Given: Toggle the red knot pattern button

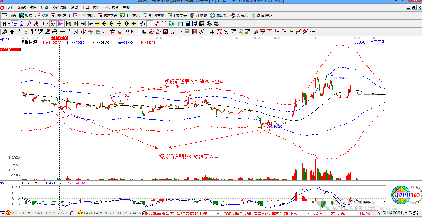Looking at the screenshot, I should (x=53, y=24).
